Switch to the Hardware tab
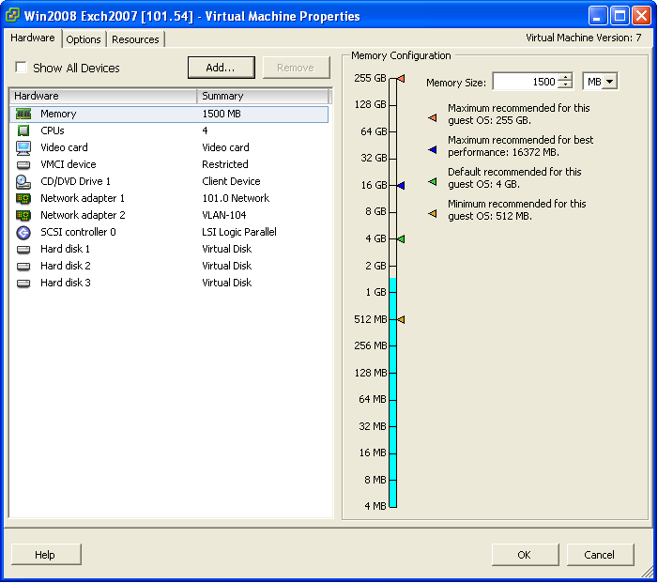The width and height of the screenshot is (658, 583). point(32,38)
